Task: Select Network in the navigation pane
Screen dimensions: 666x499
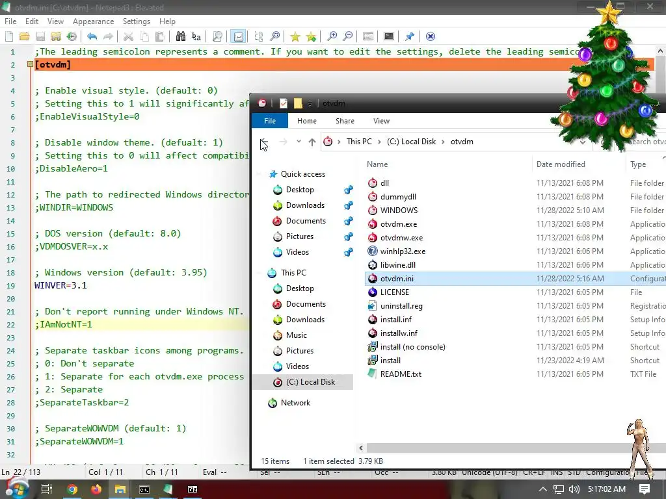Action: [x=295, y=403]
